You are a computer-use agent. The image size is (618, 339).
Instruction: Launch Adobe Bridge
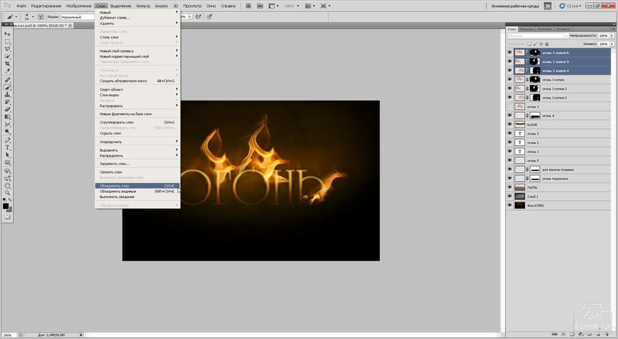coord(248,6)
